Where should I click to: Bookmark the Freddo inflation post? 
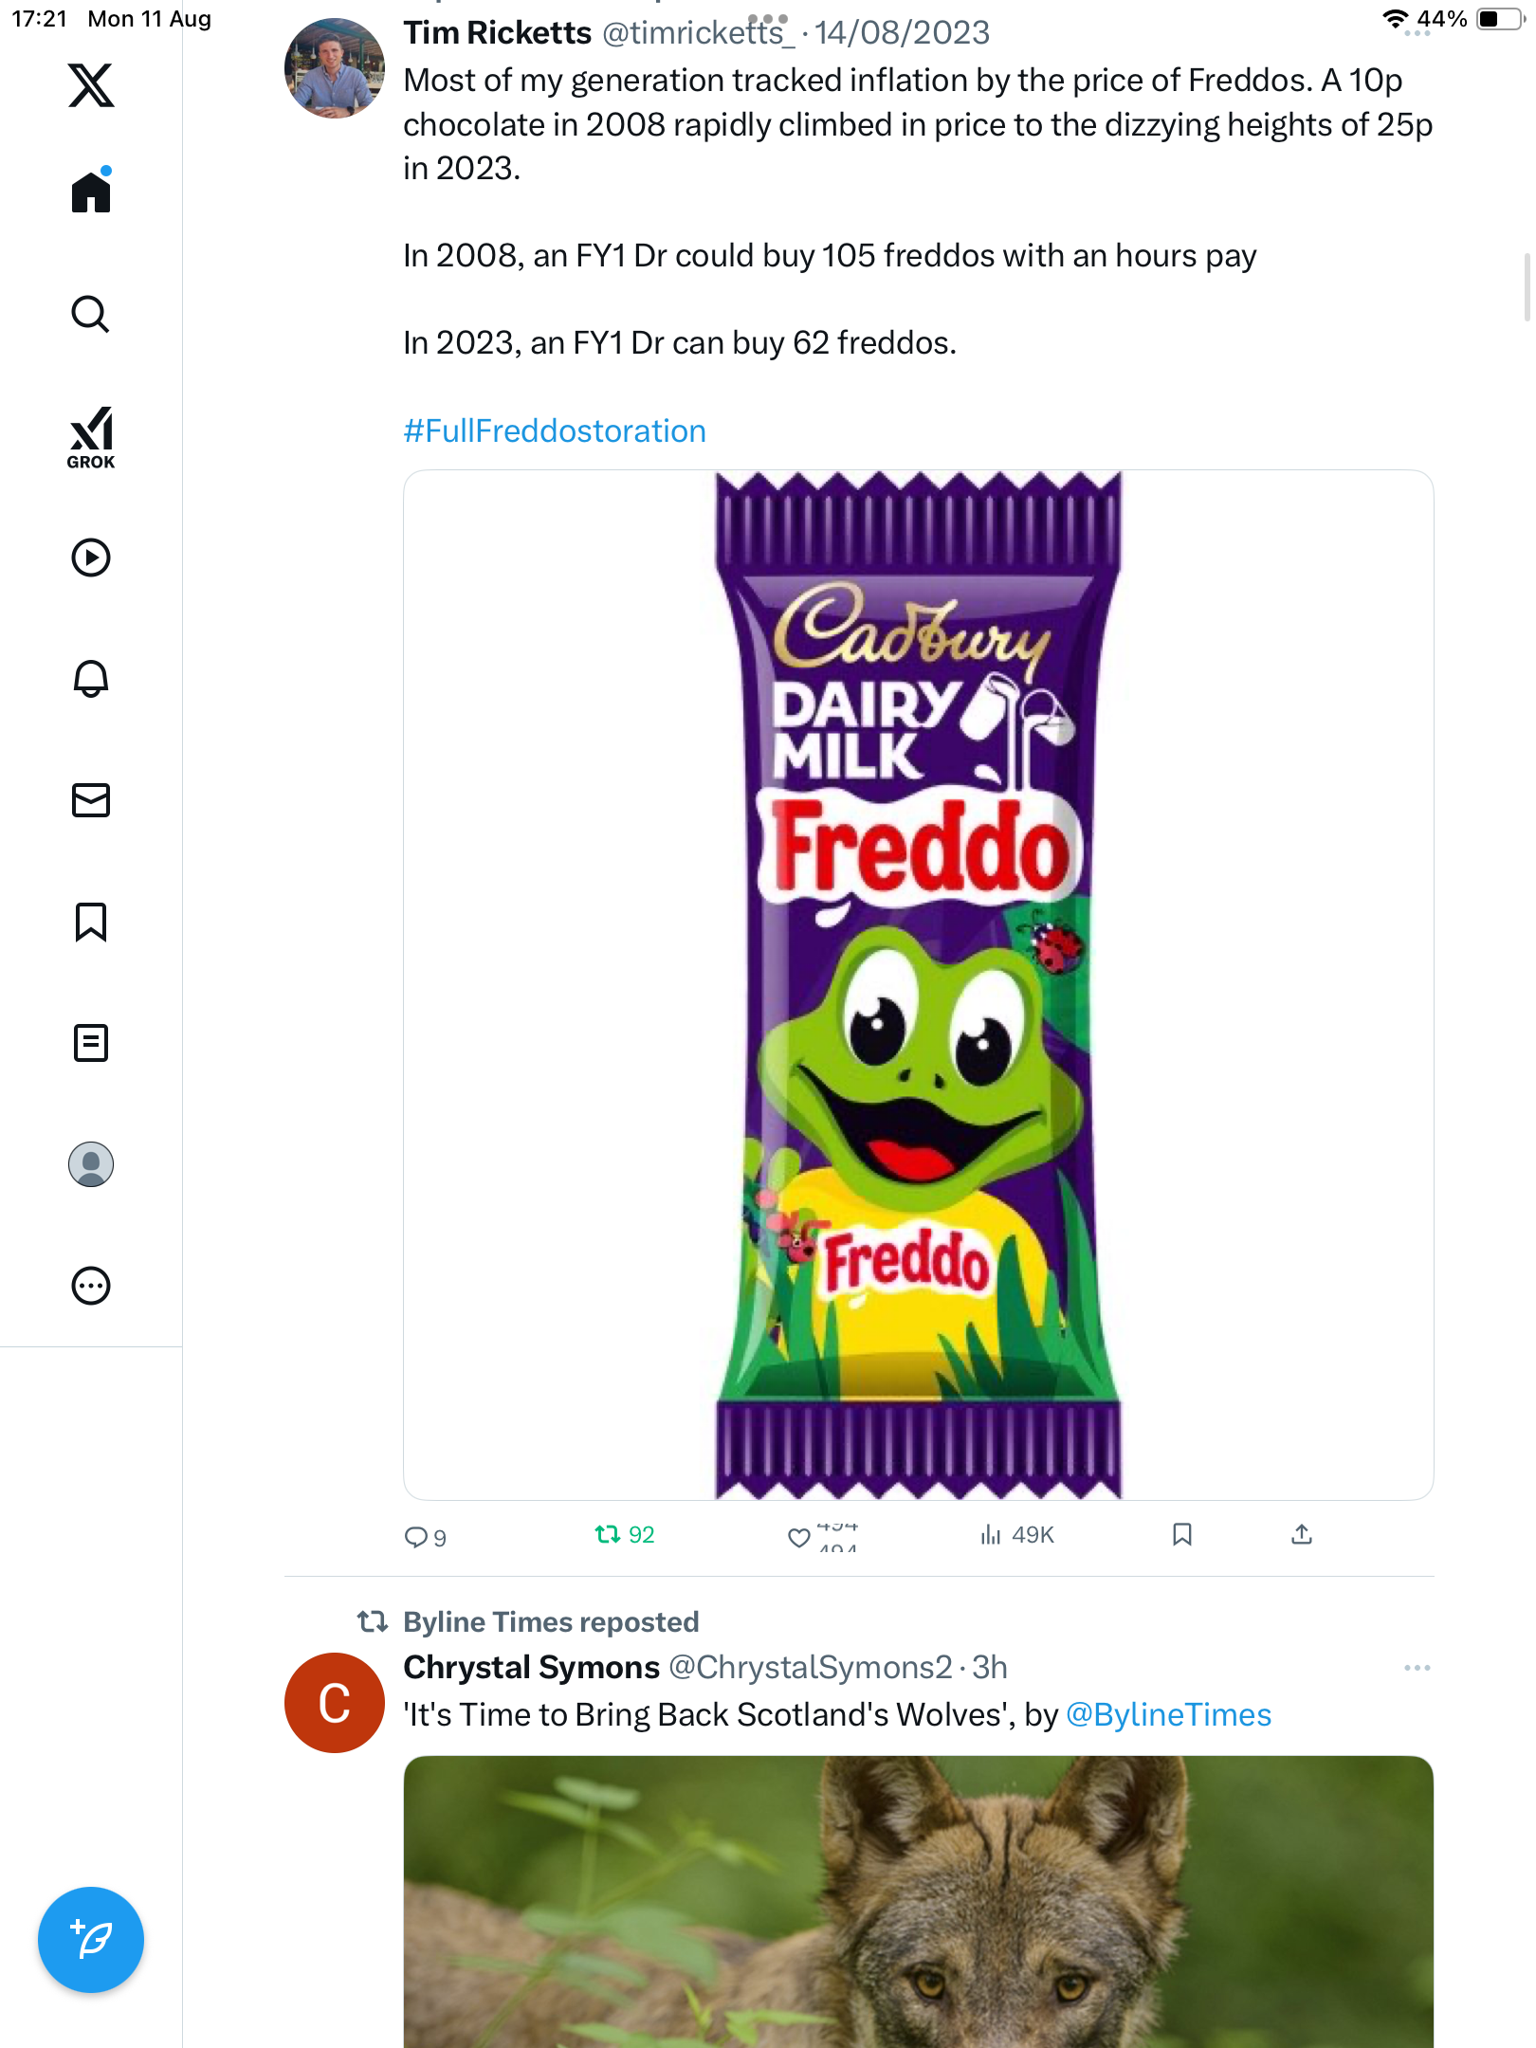click(x=1181, y=1535)
